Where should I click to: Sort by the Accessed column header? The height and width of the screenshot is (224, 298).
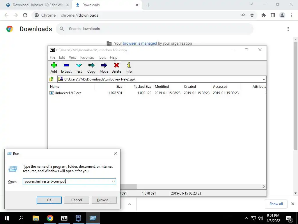pyautogui.click(x=226, y=86)
